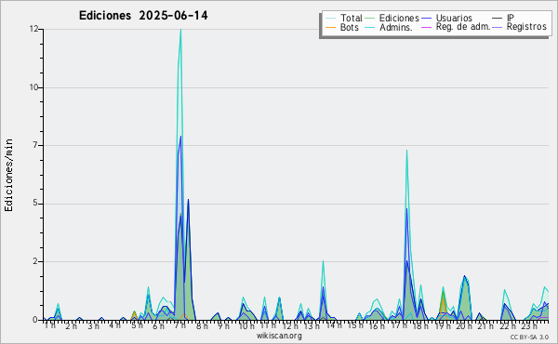Click the 7 h peak at 12
558x344 pixels.
[180, 30]
